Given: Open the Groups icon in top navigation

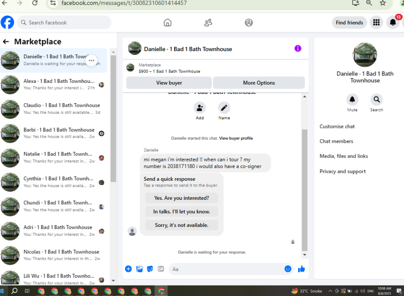Looking at the screenshot, I should pyautogui.click(x=249, y=23).
